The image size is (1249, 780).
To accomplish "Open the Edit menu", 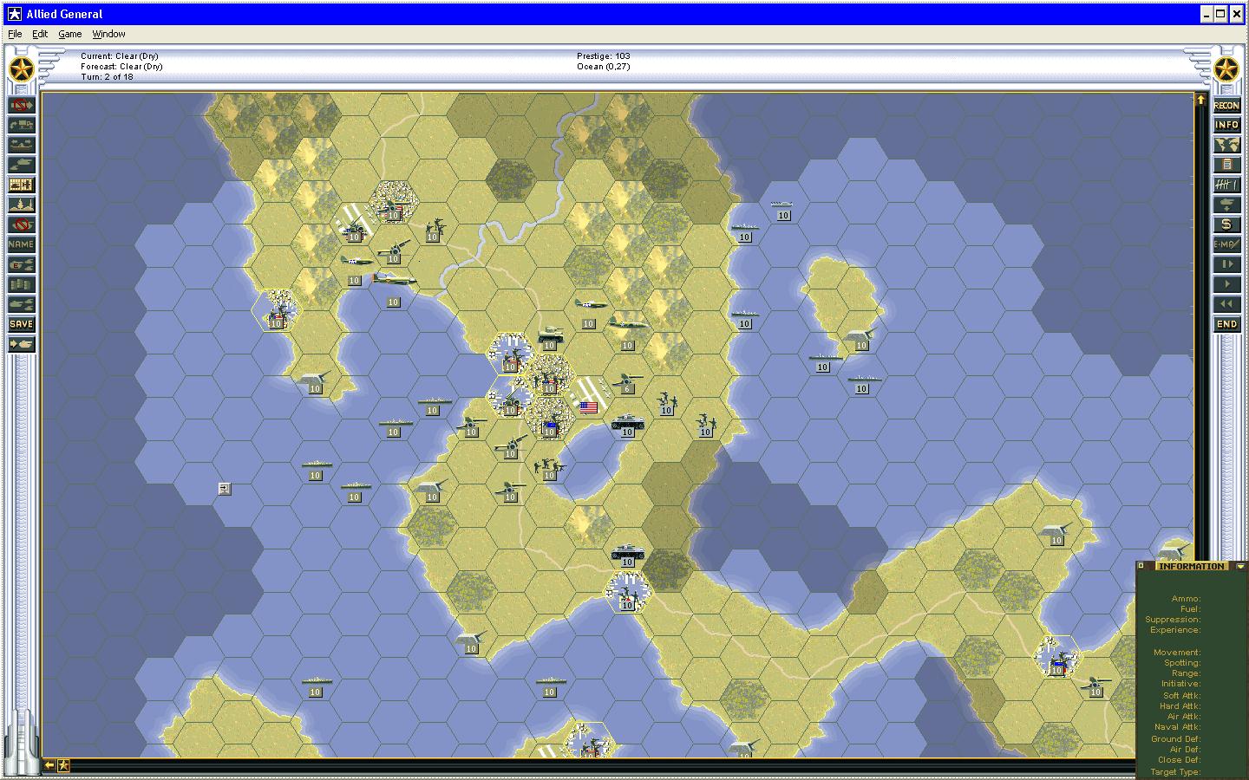I will (40, 34).
